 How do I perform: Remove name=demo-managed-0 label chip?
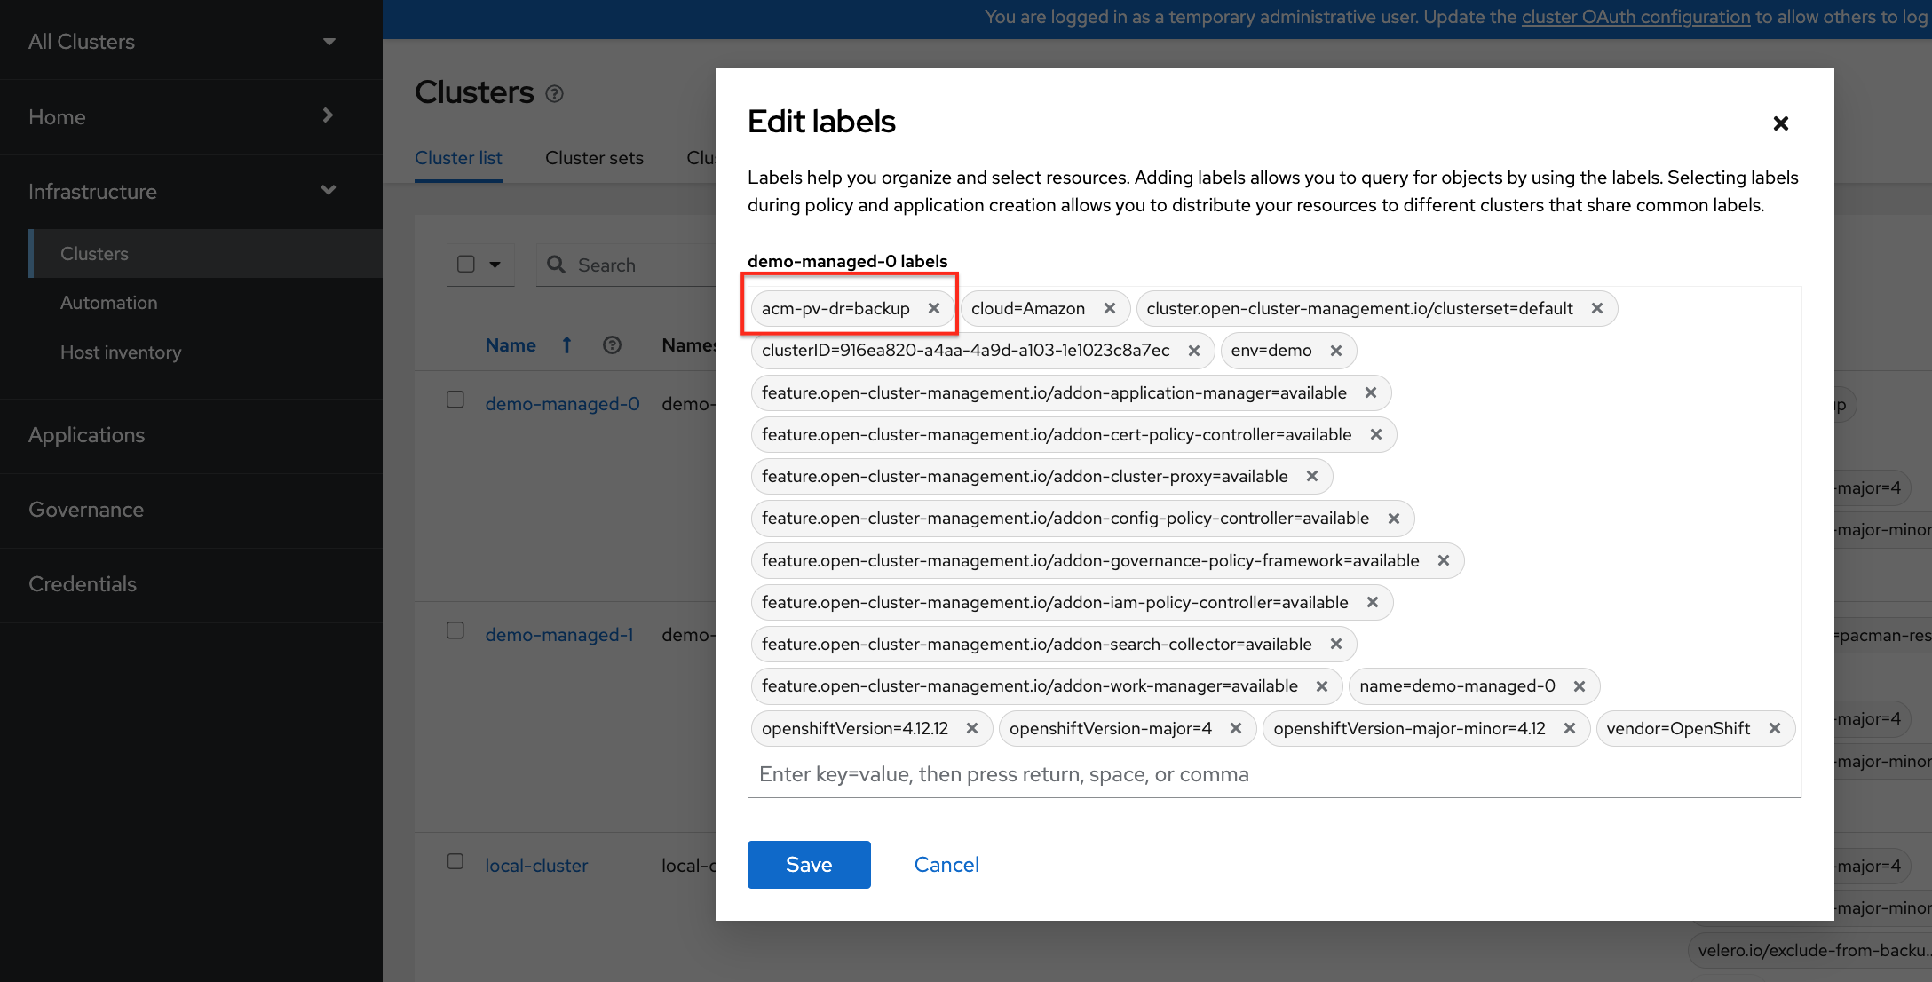point(1579,686)
